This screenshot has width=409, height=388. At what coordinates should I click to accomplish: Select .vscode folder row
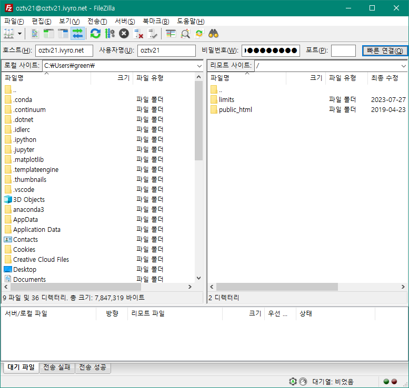click(x=99, y=190)
